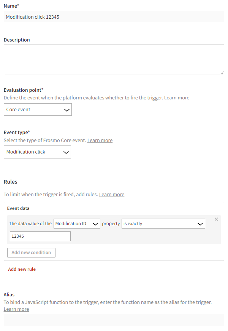Screen dimensions: 228x331
Task: Open the Evaluation point dropdown showing 'Core event'
Action: coord(38,109)
